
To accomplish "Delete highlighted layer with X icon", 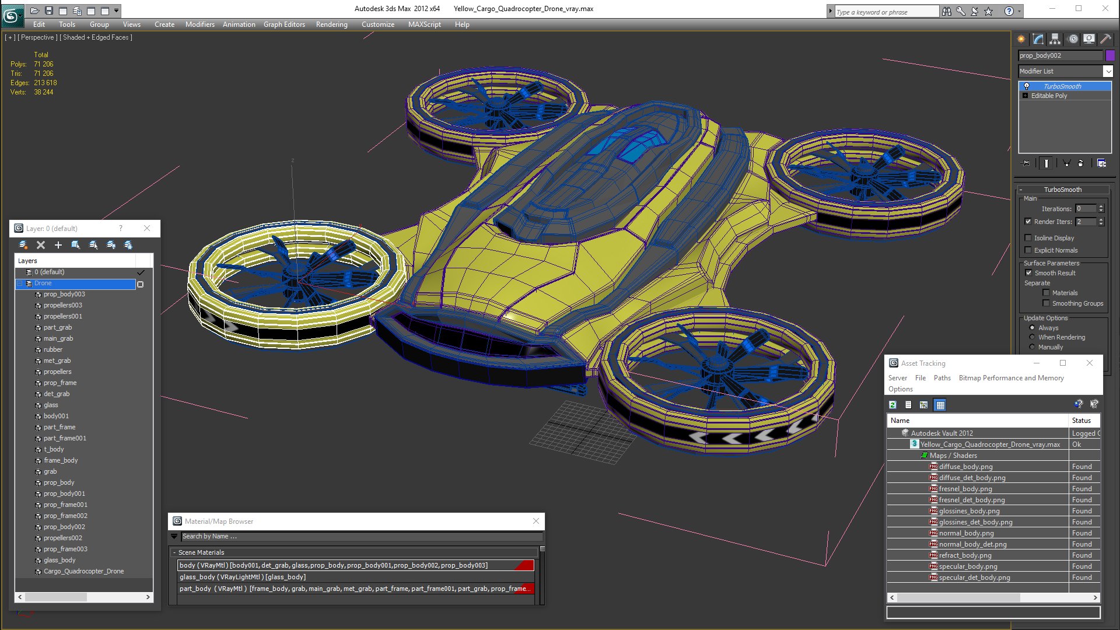I will tap(41, 245).
